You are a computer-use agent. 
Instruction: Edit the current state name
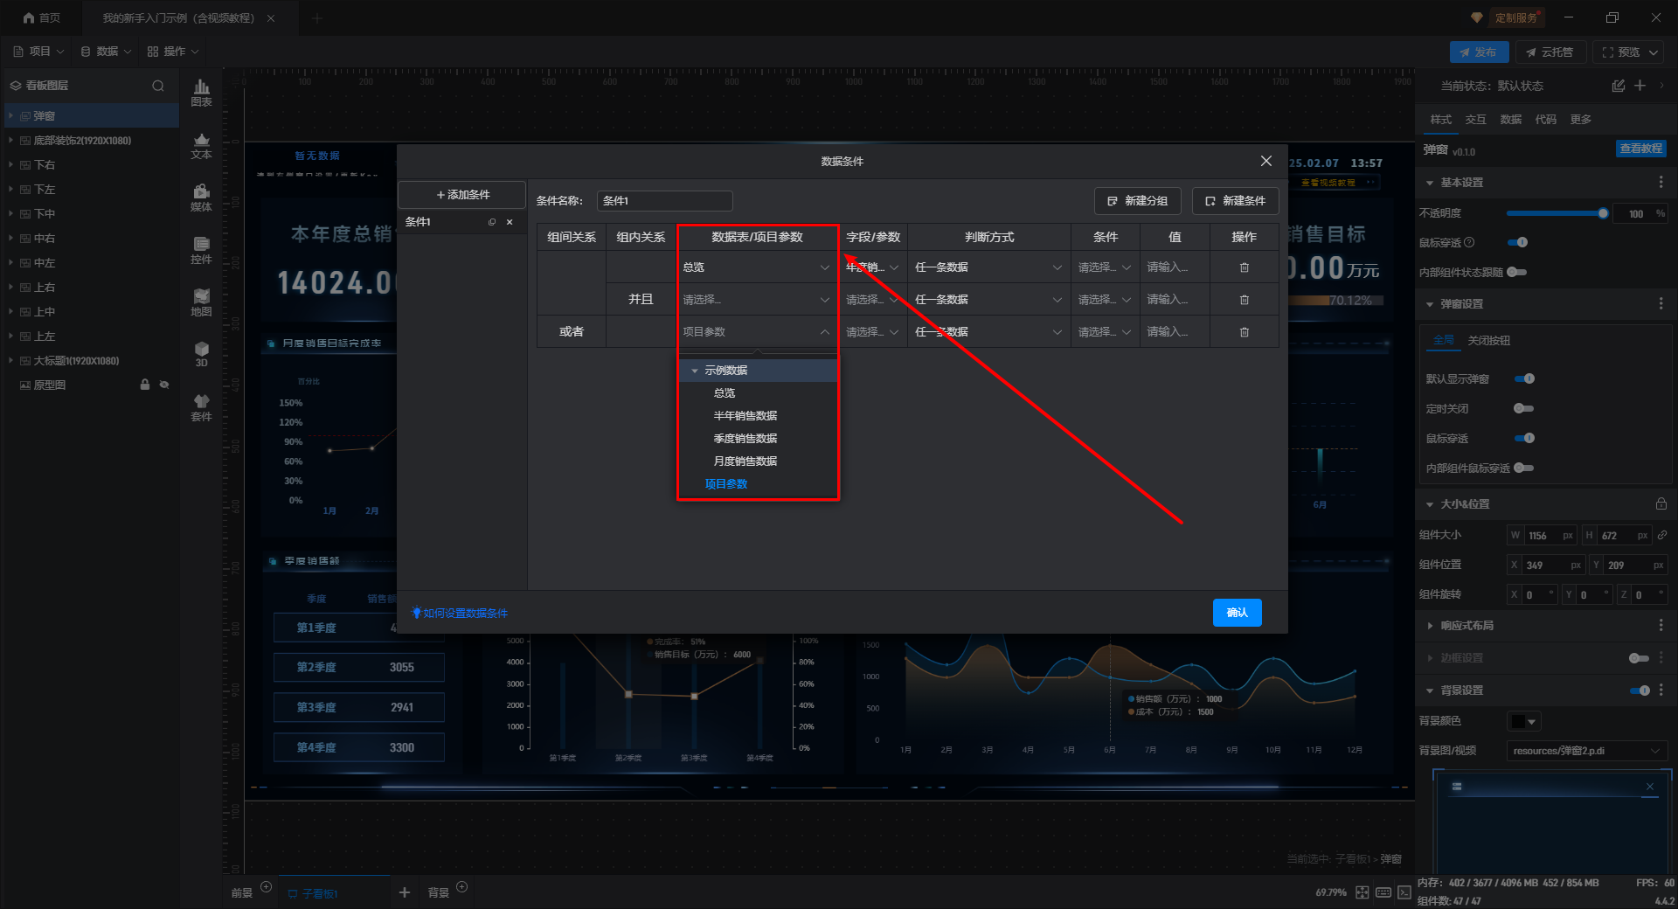pos(1619,86)
